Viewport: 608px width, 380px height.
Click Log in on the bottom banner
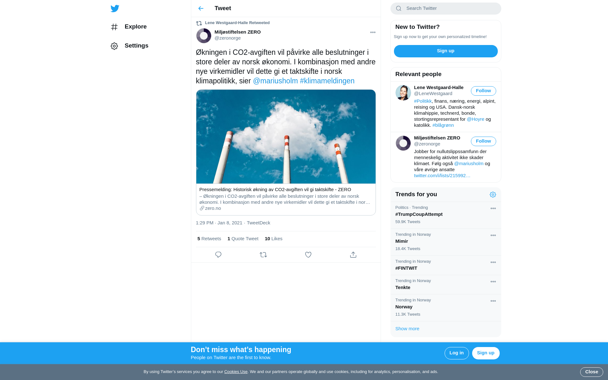[456, 353]
